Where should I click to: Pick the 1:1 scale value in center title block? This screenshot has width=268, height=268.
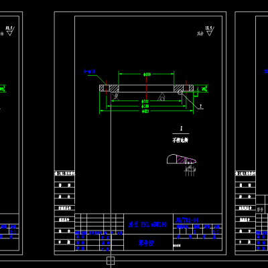pos(216,232)
